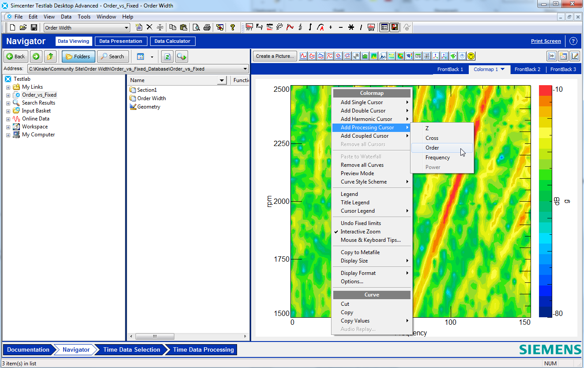The image size is (584, 368).
Task: Click the SRA spectrum icon
Action: (371, 27)
